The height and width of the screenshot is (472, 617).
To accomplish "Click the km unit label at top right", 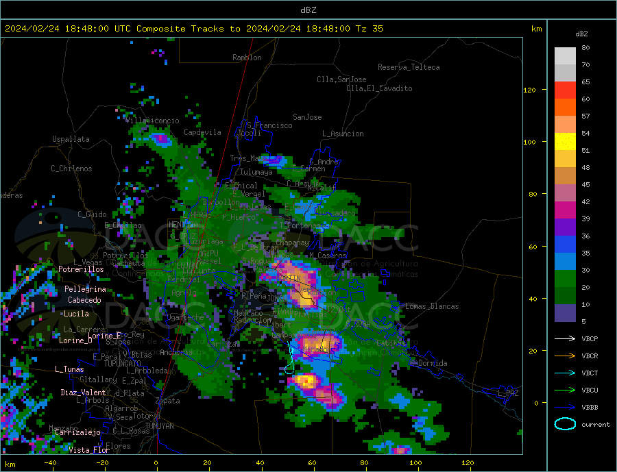I will (x=536, y=29).
